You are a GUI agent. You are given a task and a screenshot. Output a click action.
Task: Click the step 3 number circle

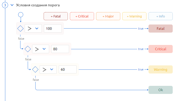click(x=5, y=5)
